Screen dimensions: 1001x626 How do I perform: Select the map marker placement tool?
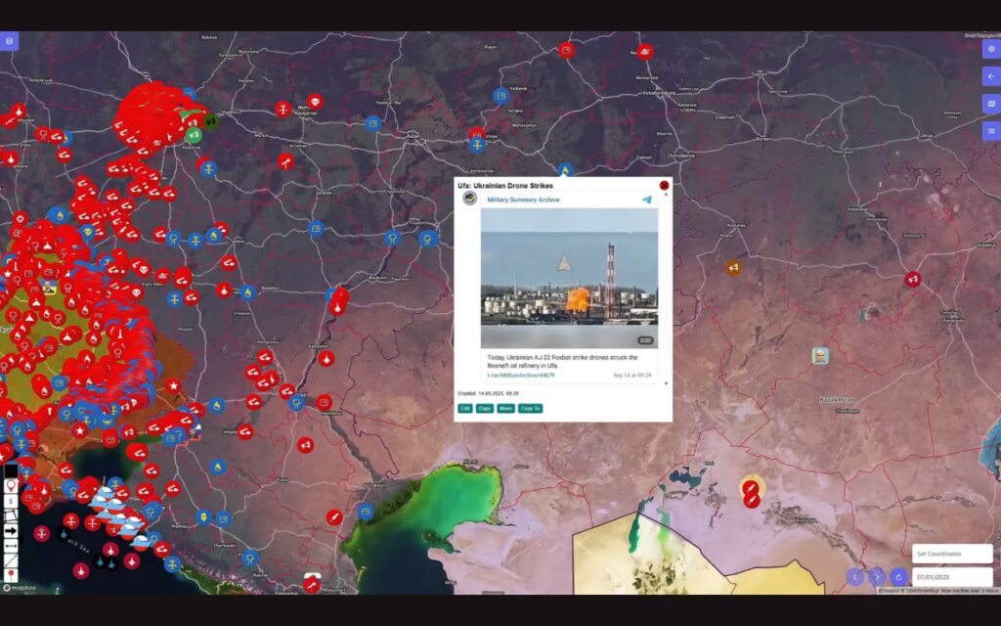[11, 486]
